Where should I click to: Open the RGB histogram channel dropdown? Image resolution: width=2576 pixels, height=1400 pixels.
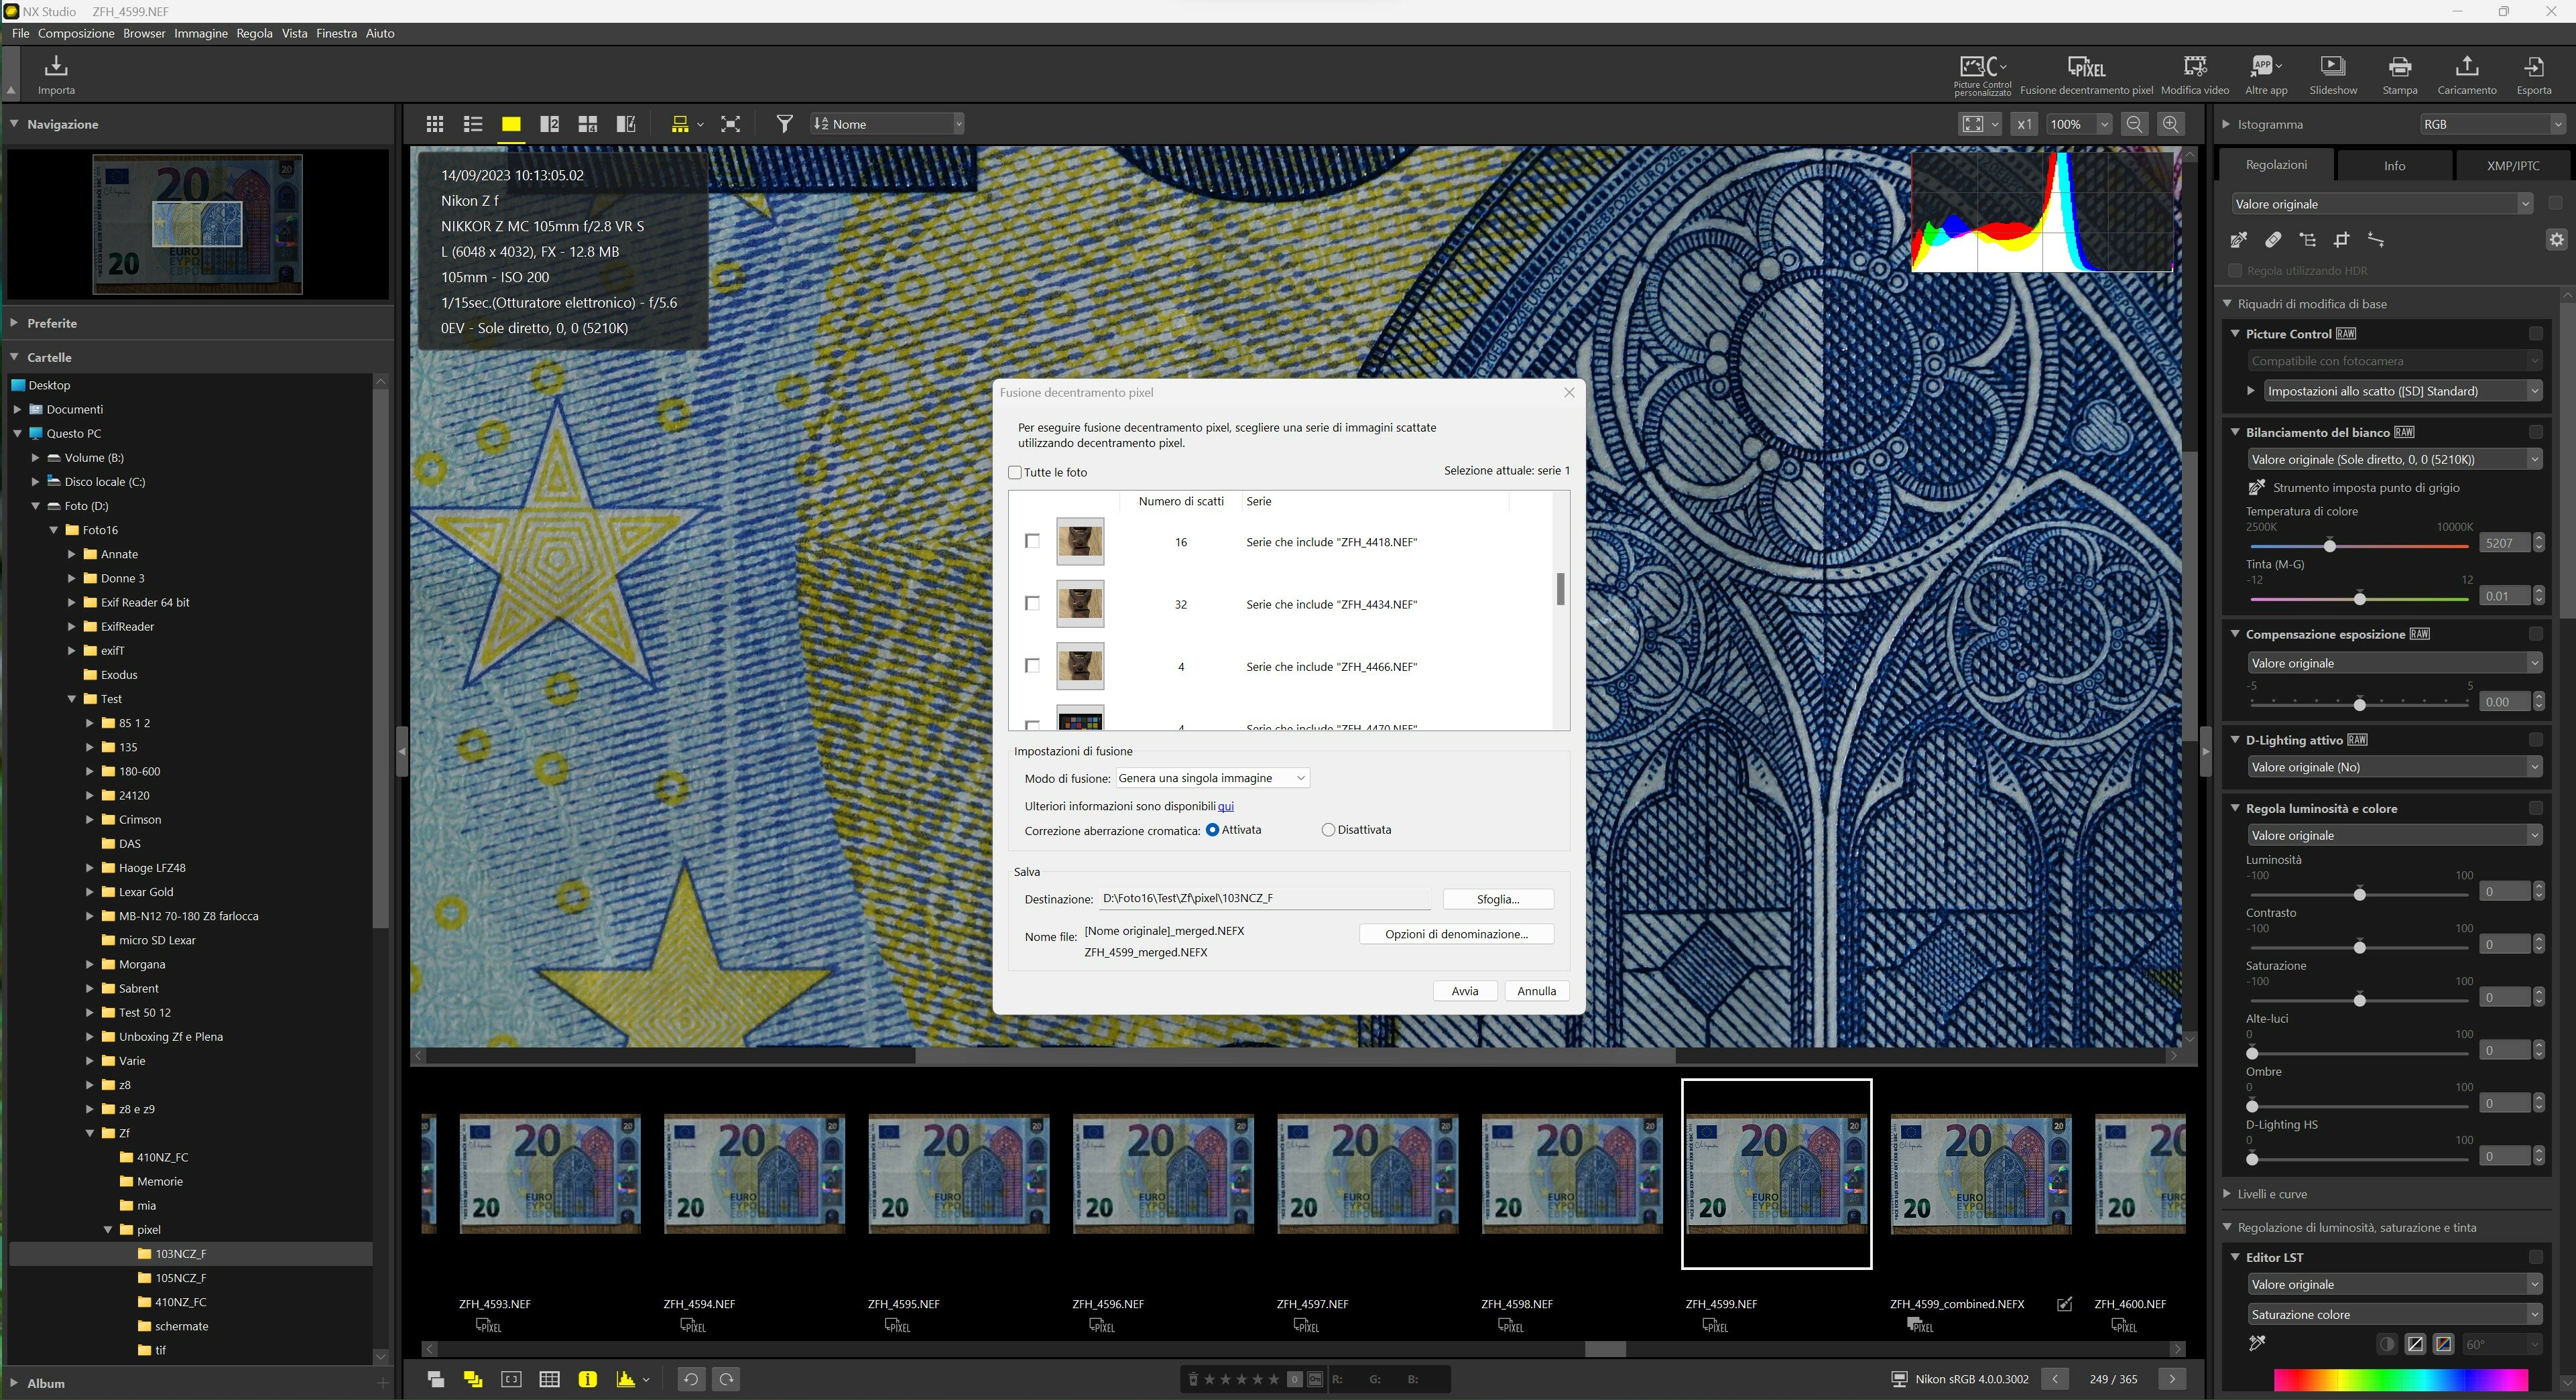2493,124
